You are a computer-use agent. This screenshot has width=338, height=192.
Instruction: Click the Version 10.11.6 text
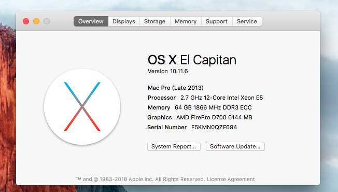pos(168,71)
